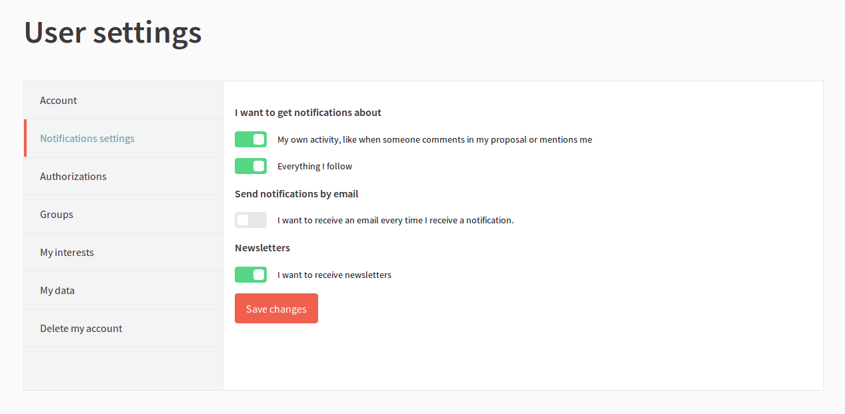The image size is (845, 414).
Task: Switch off the newsletters toggle
Action: [251, 275]
